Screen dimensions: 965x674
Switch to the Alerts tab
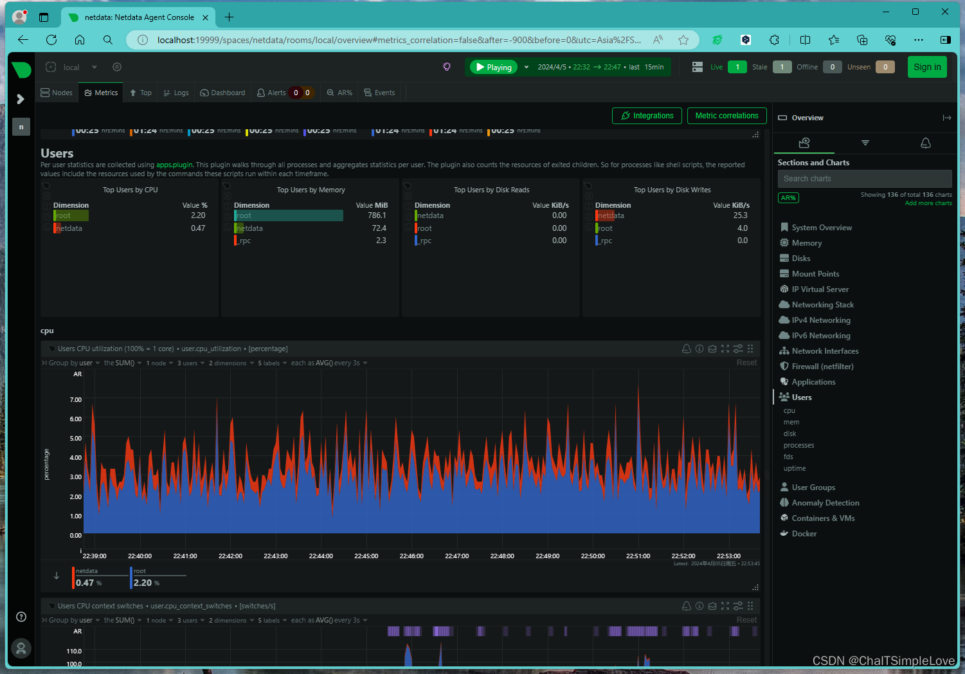(285, 93)
